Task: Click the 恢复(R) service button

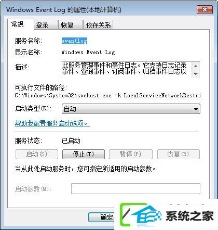Action: [x=179, y=154]
